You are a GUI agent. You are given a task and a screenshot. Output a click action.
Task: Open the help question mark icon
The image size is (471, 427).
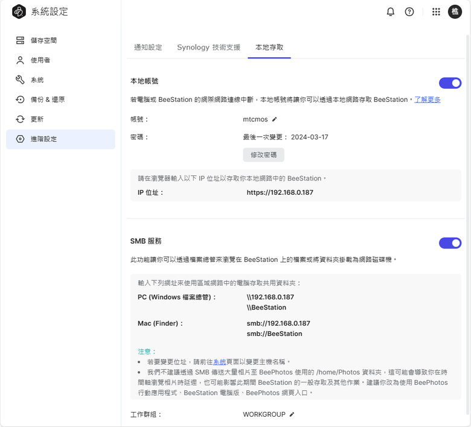[x=409, y=11]
